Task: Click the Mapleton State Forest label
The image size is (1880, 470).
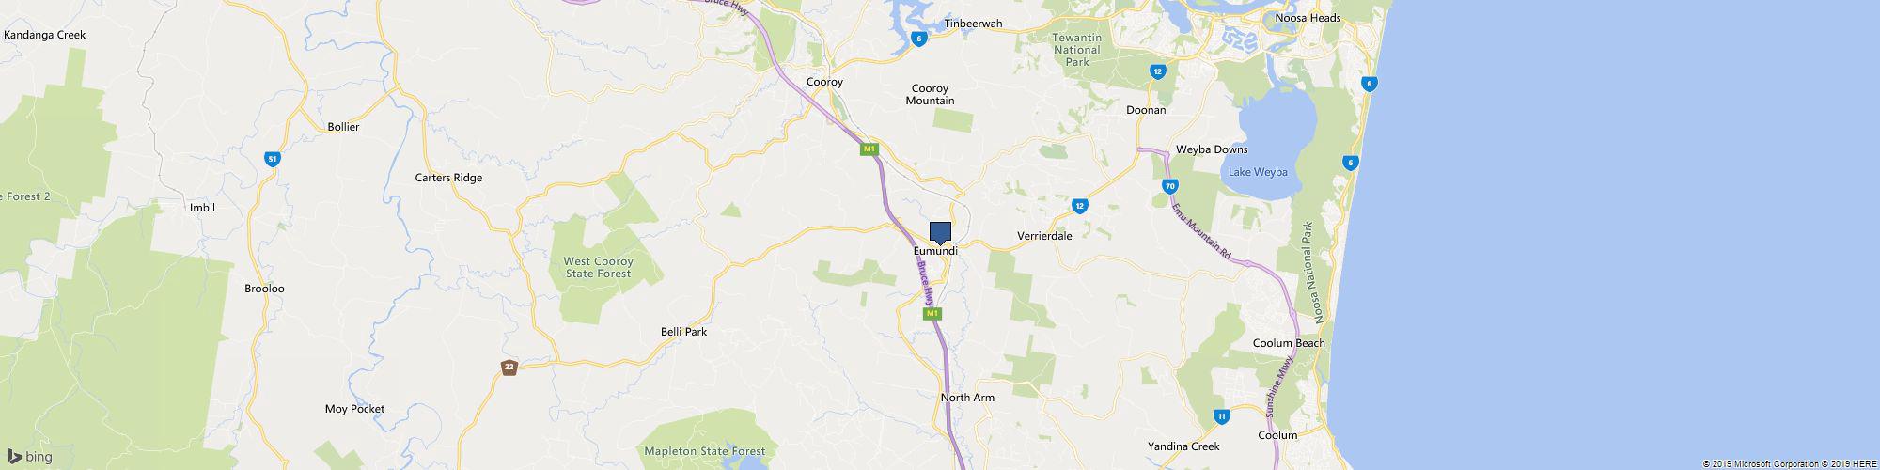Action: [x=705, y=451]
